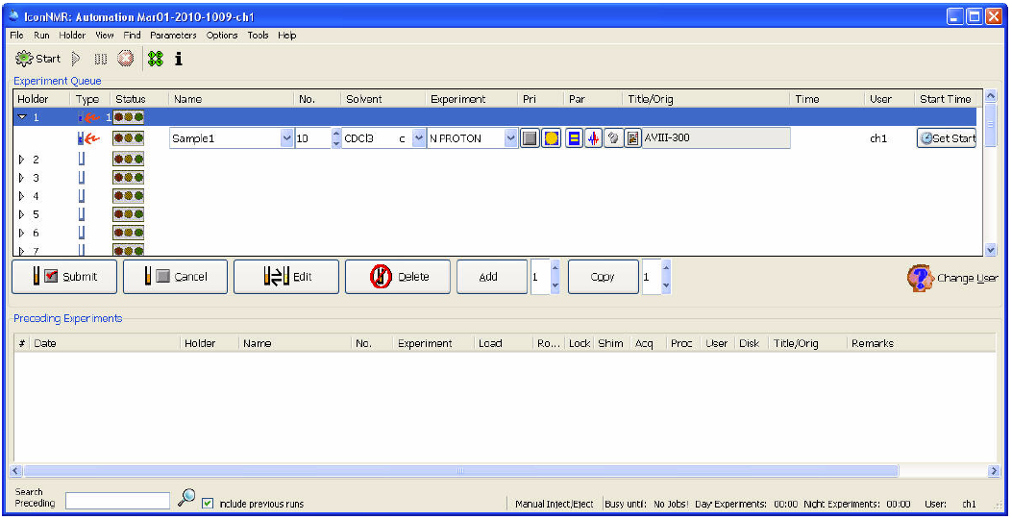Click the Remarks column header
The width and height of the screenshot is (1012, 520).
point(872,343)
